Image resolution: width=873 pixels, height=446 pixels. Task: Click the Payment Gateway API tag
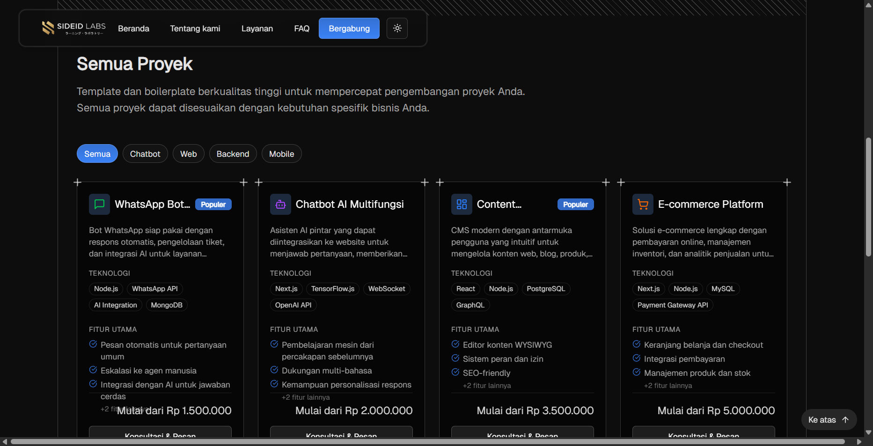(x=673, y=305)
